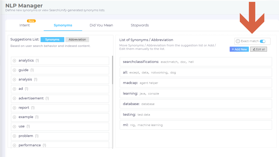Click the plus icon next to problem
The image size is (279, 157).
pos(14,136)
